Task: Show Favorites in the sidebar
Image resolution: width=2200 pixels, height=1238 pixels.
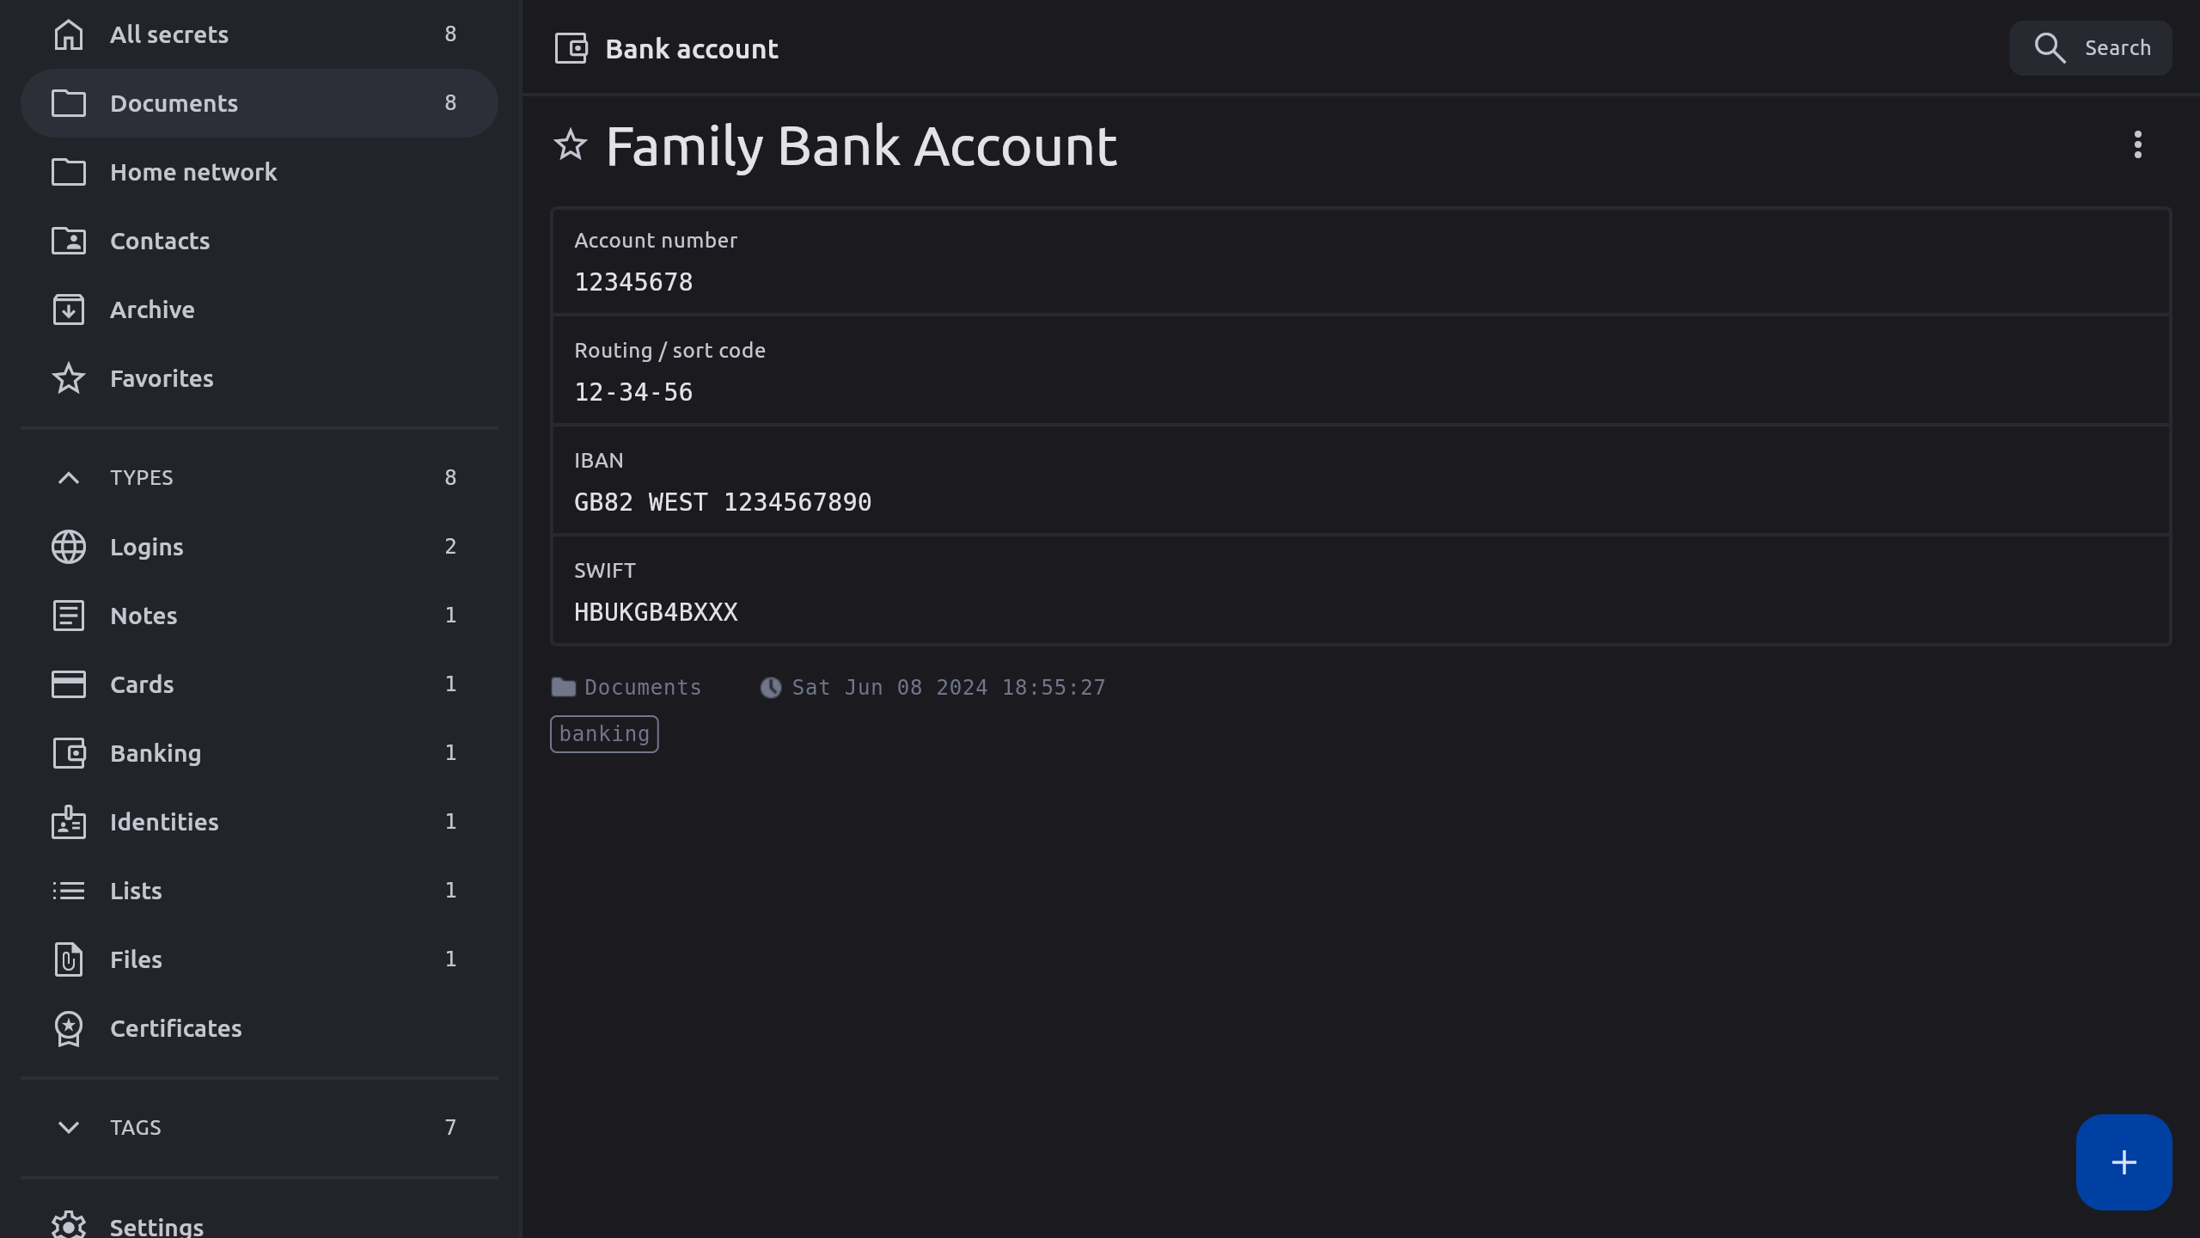Action: click(x=162, y=378)
